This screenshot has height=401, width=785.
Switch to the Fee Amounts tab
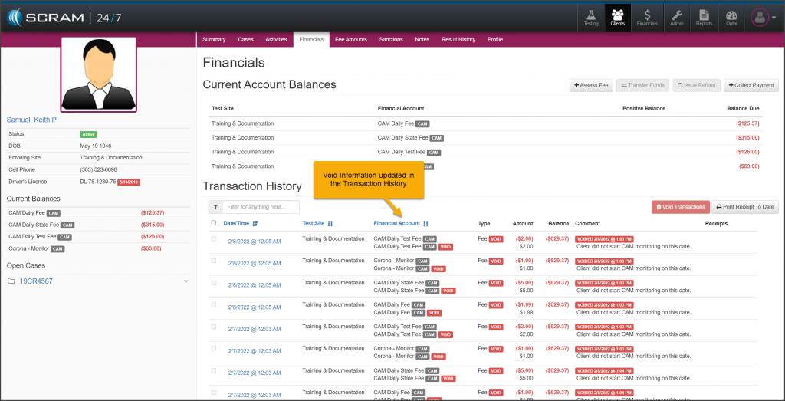tap(351, 39)
